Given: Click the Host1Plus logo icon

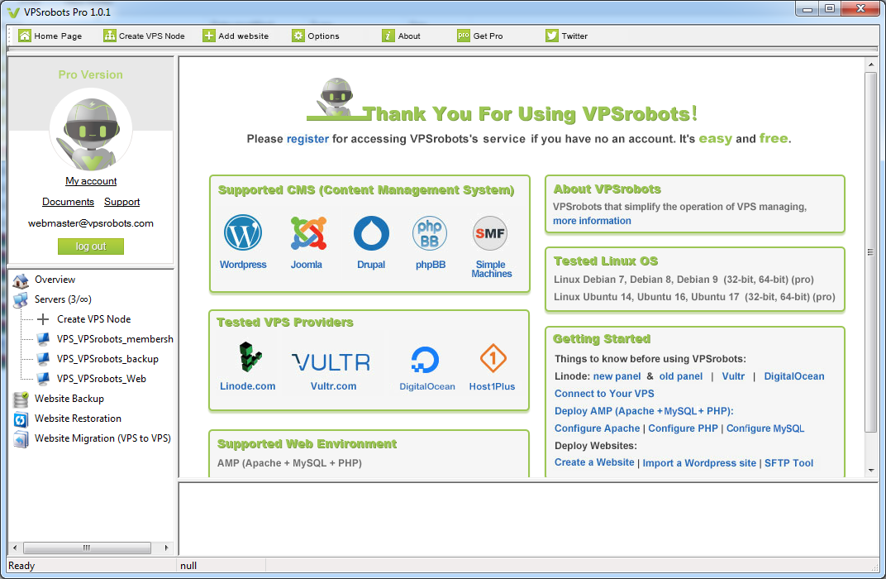Looking at the screenshot, I should tap(493, 358).
